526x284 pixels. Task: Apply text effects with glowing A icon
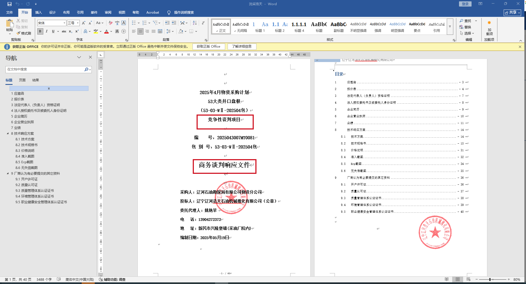tap(85, 31)
